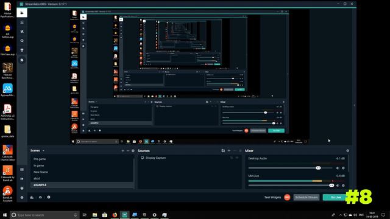
Task: Click the circle icon in the left sidebar
Action: coord(22,41)
